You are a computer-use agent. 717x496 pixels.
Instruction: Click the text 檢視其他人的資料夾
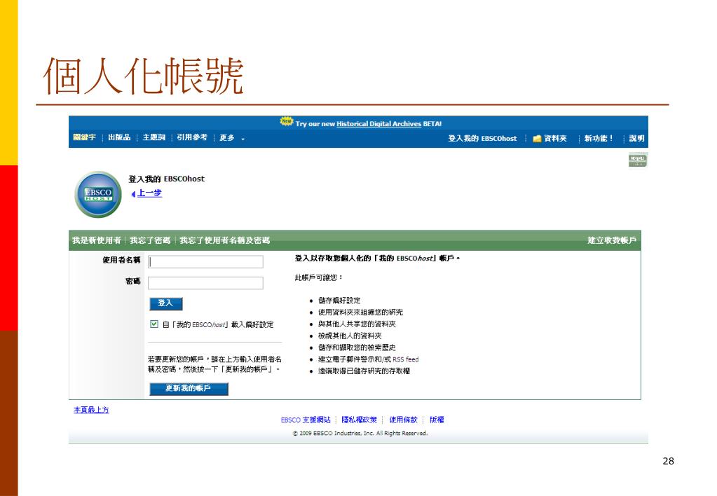point(350,336)
